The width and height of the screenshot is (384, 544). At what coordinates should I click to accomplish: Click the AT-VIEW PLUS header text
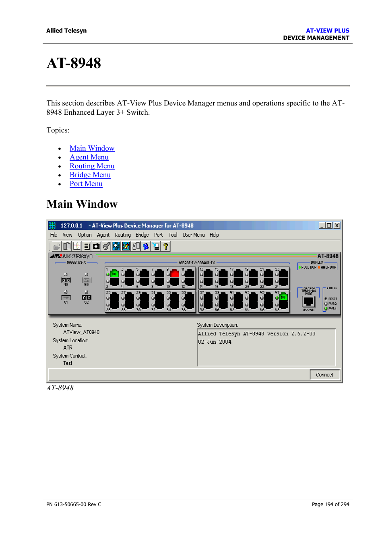[328, 31]
